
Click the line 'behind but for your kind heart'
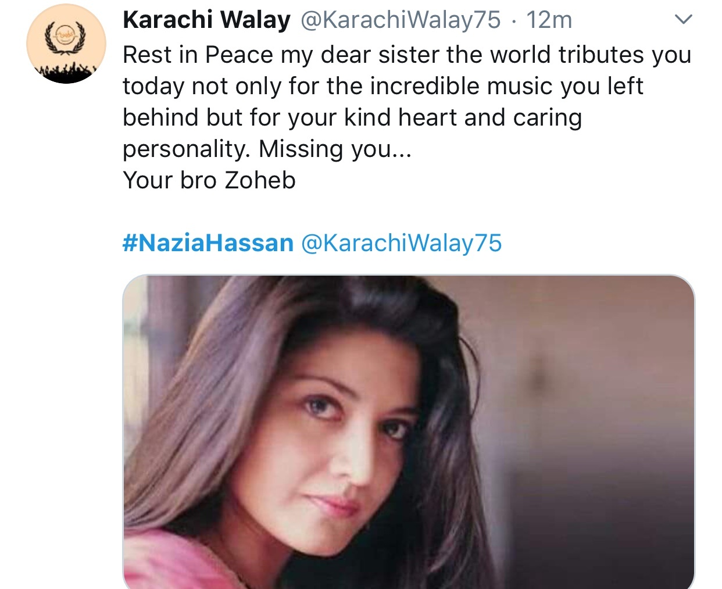click(352, 117)
